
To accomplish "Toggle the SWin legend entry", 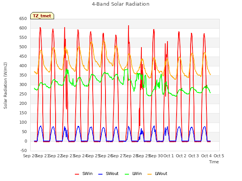I will (84, 173).
